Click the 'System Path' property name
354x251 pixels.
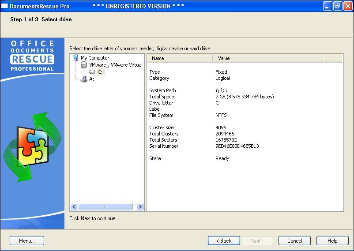(x=162, y=90)
